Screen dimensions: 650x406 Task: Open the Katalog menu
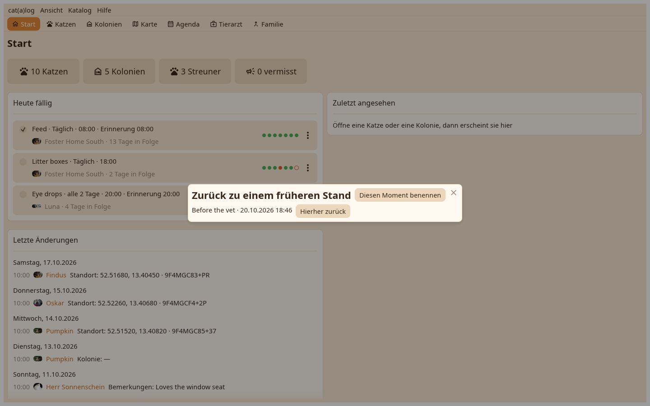[x=80, y=10]
